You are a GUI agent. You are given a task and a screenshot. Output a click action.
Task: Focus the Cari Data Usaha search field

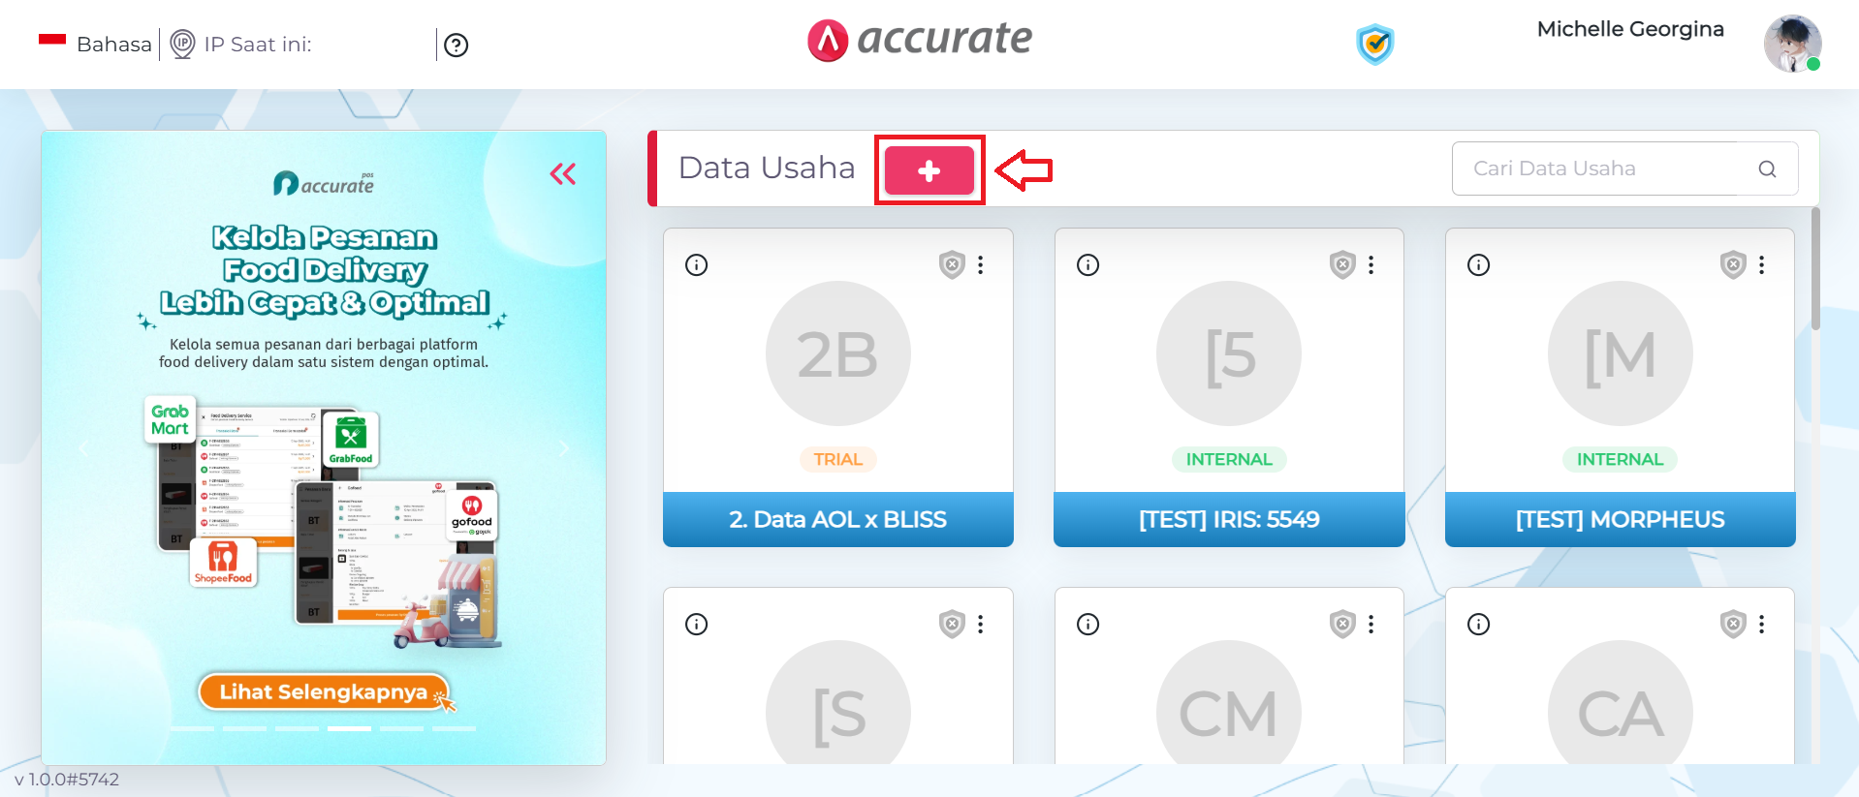(1624, 169)
